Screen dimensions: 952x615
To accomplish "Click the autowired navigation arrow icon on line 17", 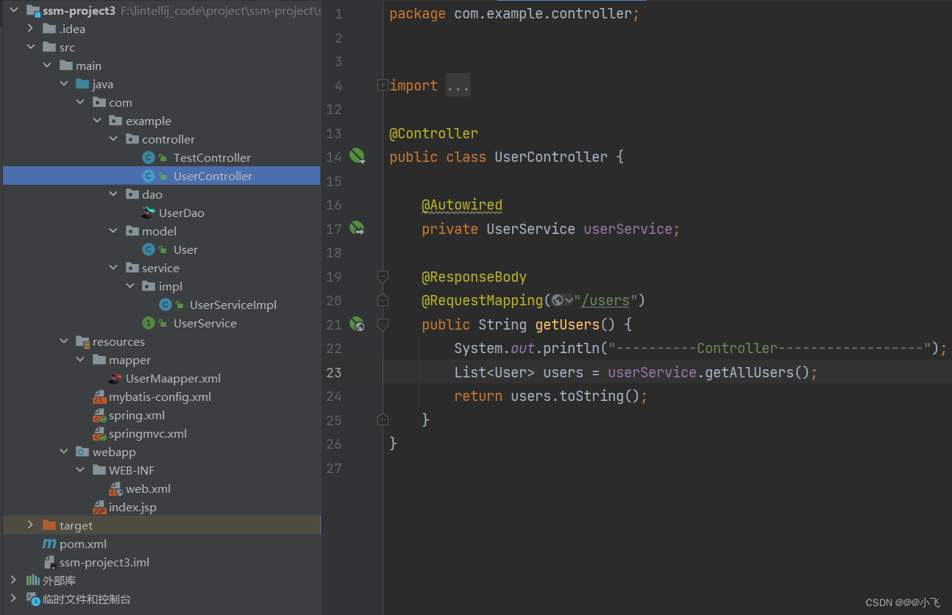I will [358, 229].
